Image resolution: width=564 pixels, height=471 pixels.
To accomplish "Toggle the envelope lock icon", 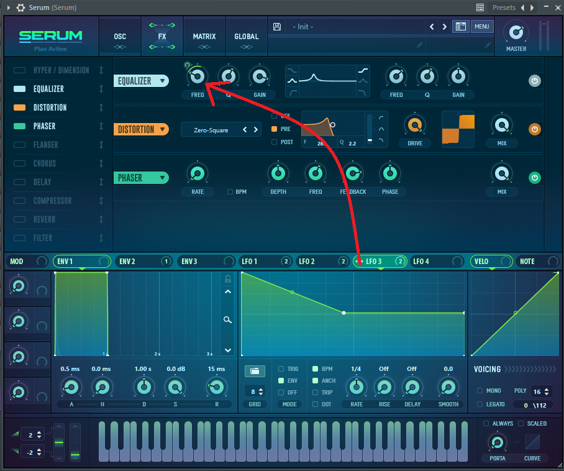I will [x=228, y=278].
